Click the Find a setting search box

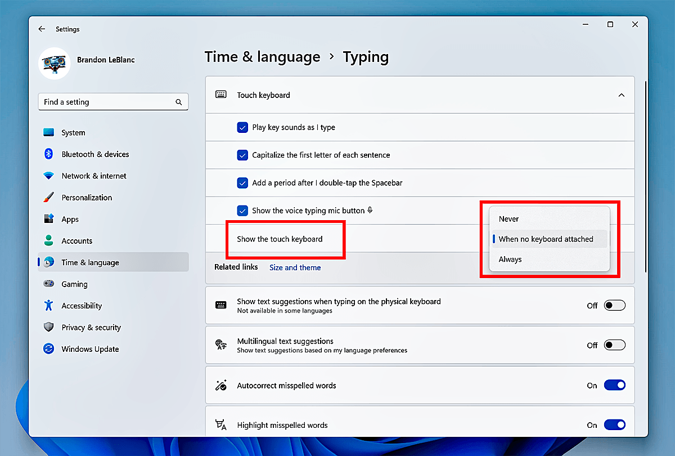(113, 102)
